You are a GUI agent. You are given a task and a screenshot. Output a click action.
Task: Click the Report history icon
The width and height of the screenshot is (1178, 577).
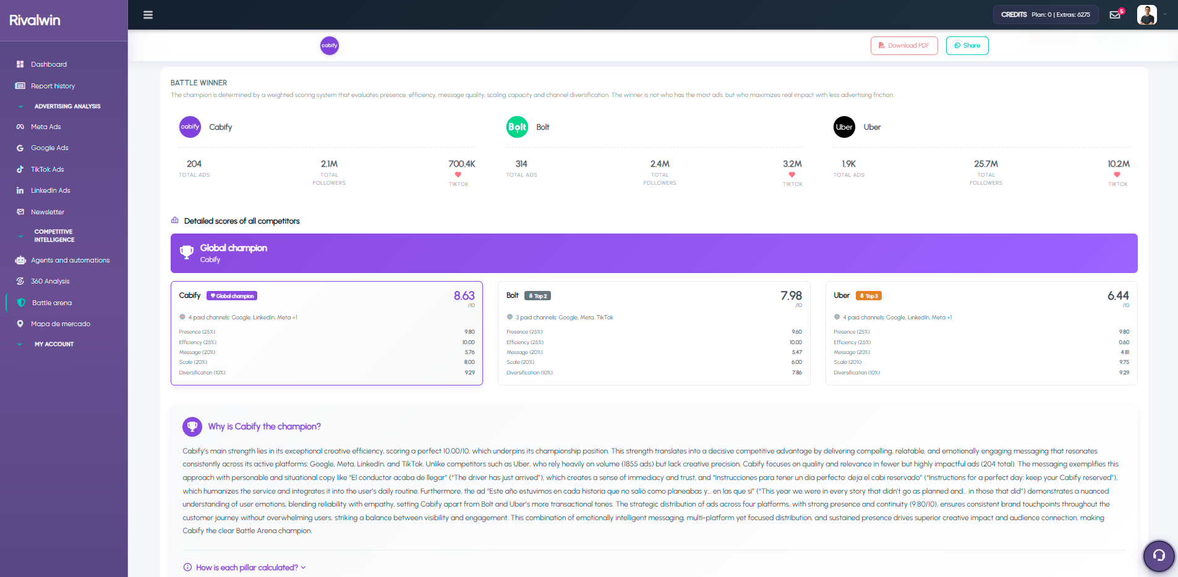[x=20, y=86]
